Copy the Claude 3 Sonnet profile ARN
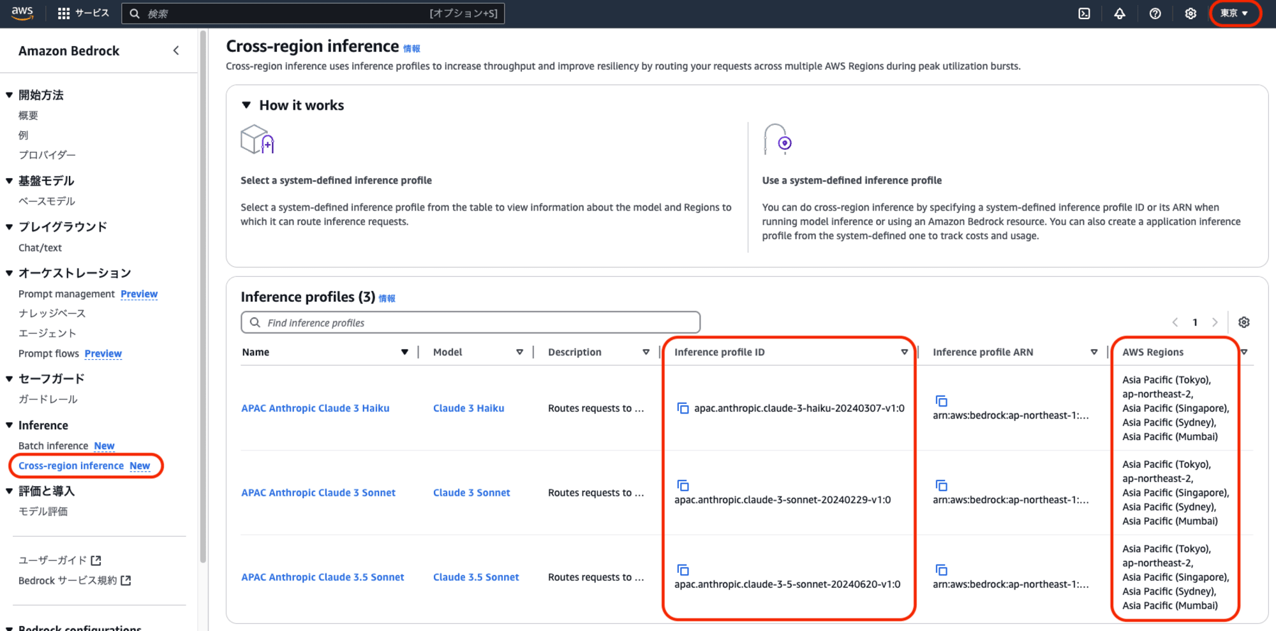The height and width of the screenshot is (631, 1276). [941, 486]
